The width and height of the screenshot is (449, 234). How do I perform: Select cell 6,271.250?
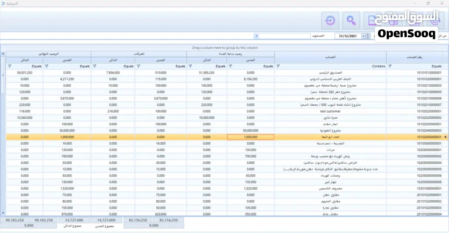coord(67,79)
